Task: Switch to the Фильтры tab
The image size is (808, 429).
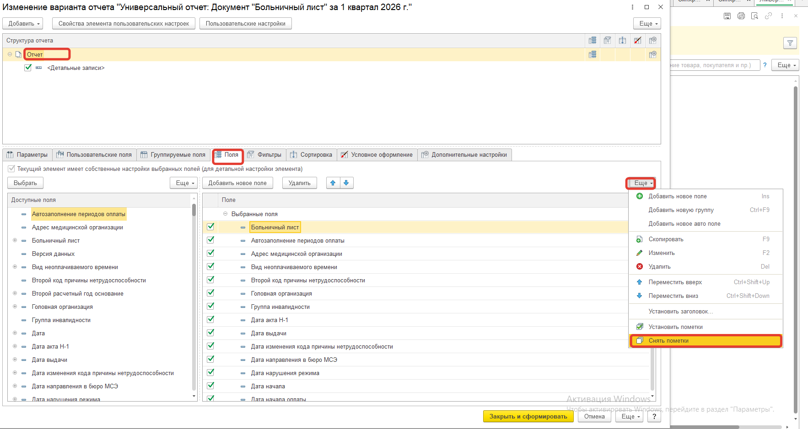Action: [264, 155]
